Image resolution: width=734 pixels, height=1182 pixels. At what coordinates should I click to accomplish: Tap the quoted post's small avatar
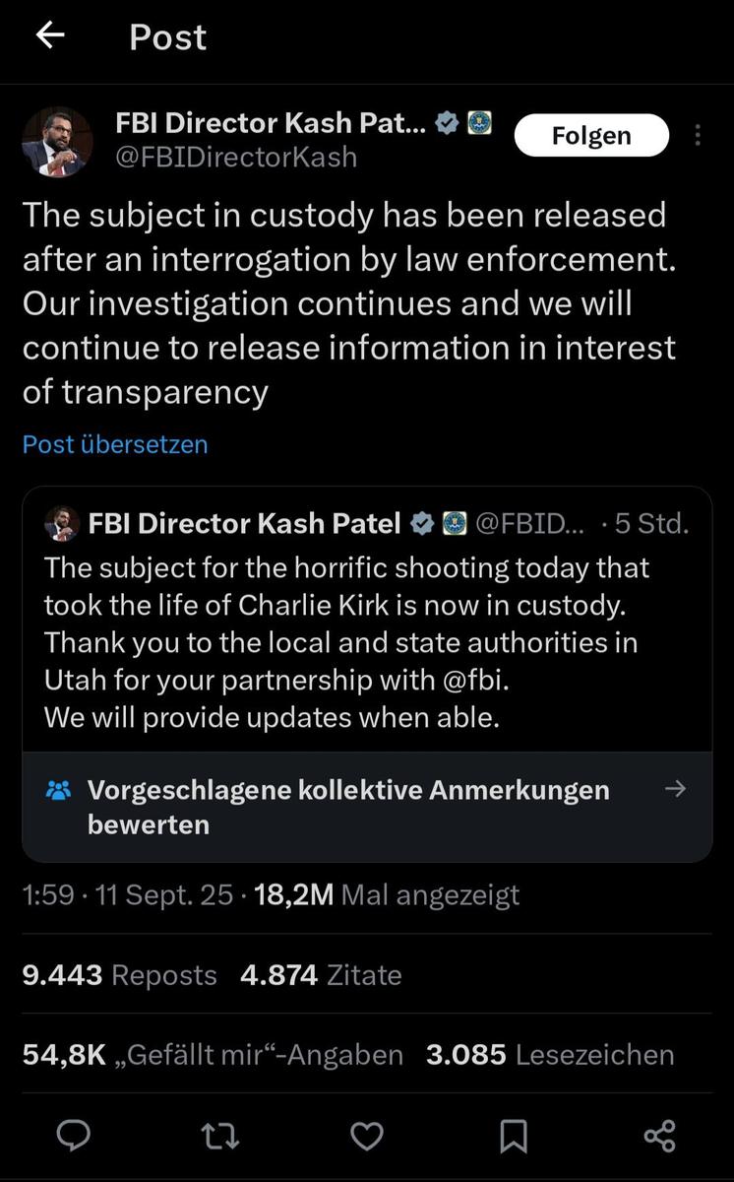62,524
